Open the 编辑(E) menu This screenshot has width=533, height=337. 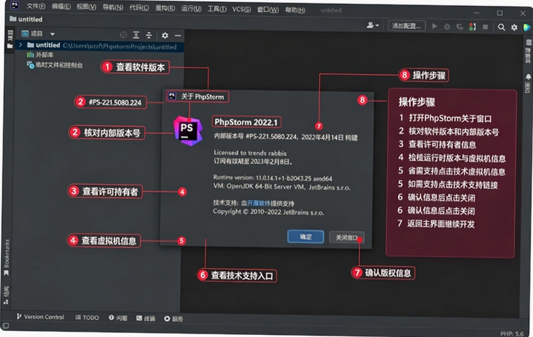(61, 7)
